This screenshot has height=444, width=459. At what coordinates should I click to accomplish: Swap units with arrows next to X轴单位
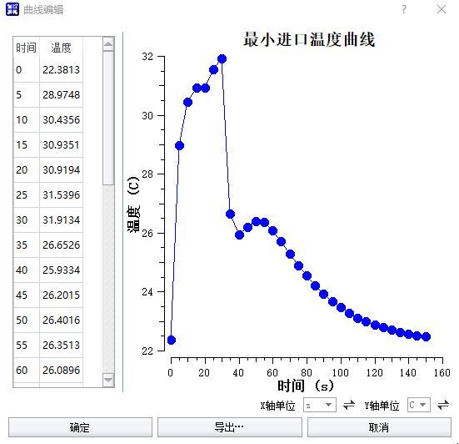tap(349, 405)
